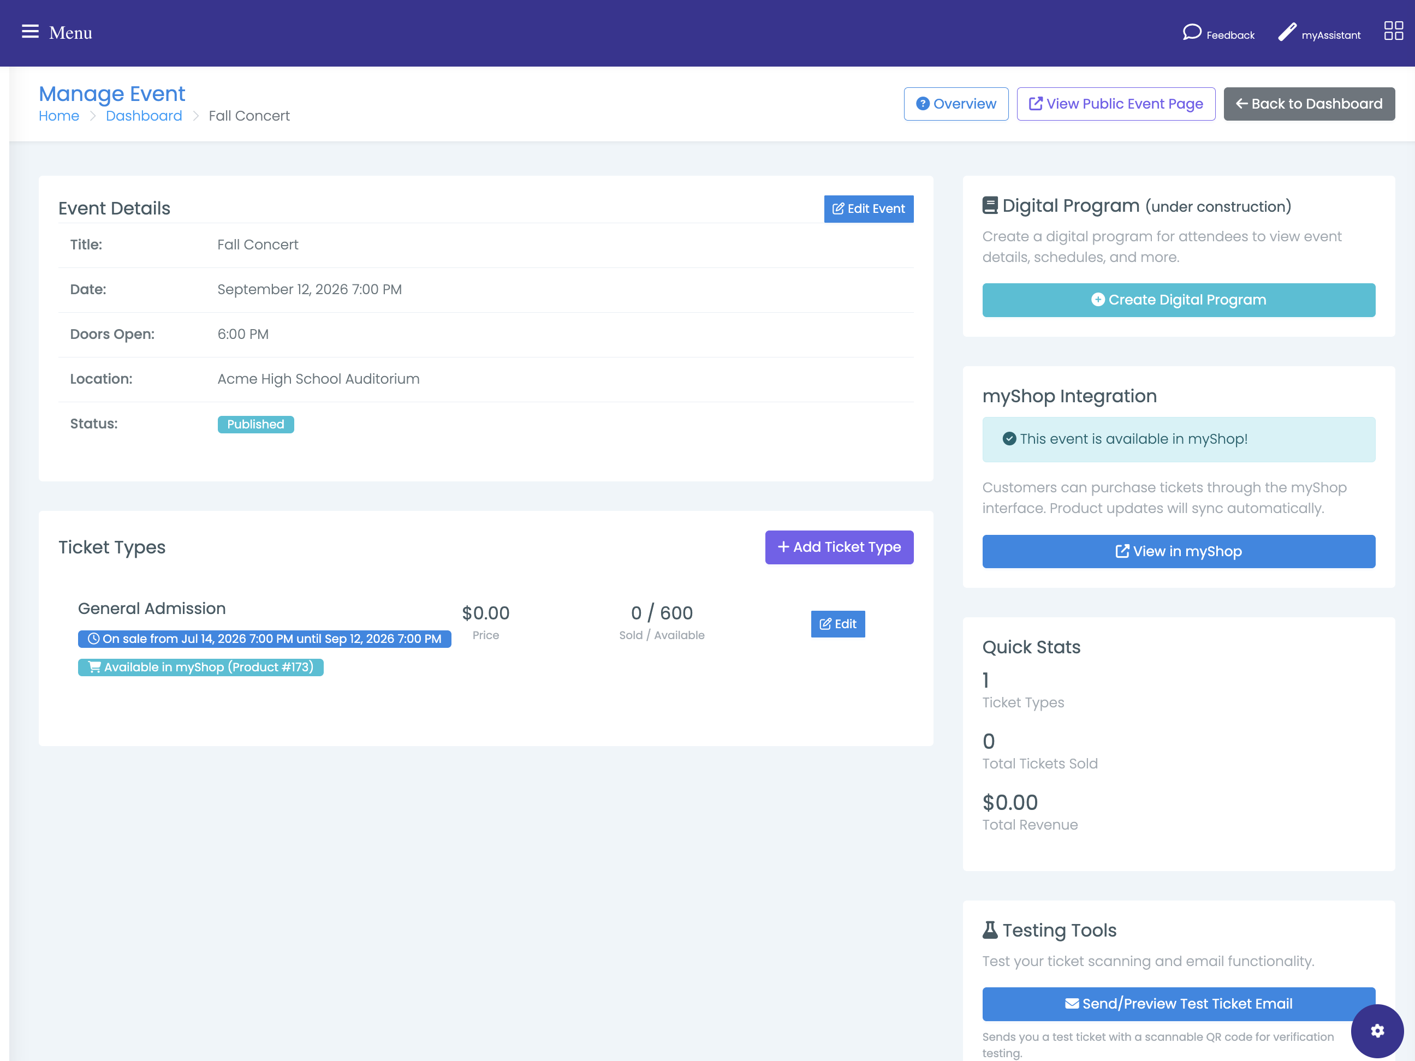
Task: Click the event date September 12, 2026
Action: tap(309, 289)
